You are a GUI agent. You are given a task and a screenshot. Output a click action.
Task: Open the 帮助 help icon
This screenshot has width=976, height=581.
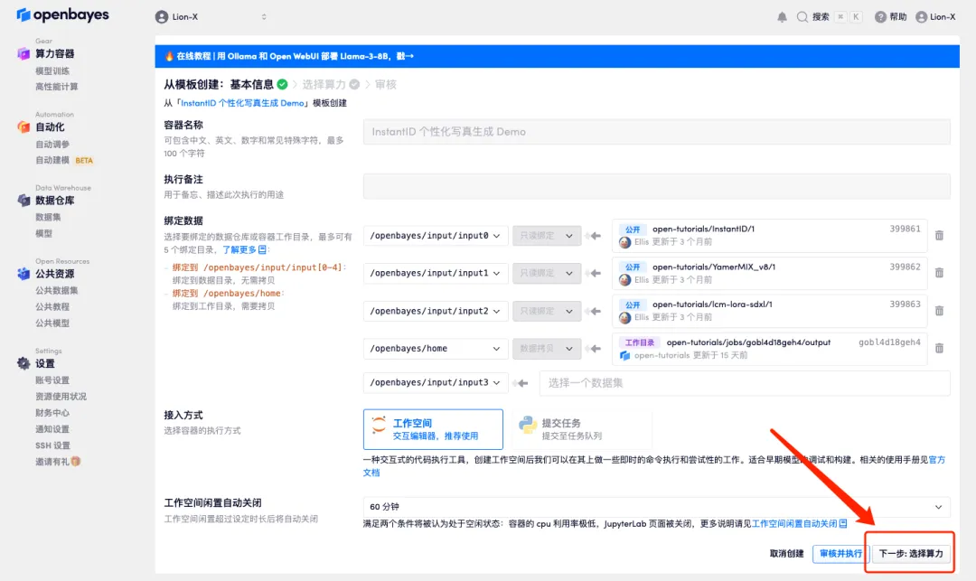click(880, 17)
